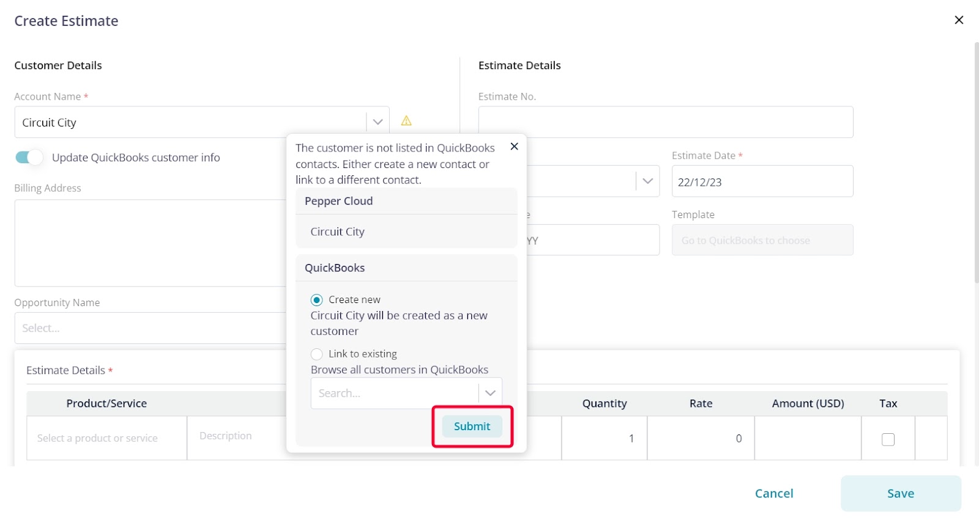The width and height of the screenshot is (979, 520).
Task: Open Select a product or service field
Action: pyautogui.click(x=106, y=438)
